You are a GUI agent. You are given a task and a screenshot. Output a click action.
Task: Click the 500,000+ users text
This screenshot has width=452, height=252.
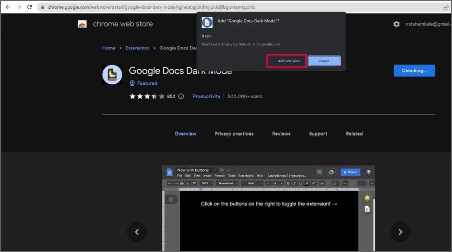point(245,96)
